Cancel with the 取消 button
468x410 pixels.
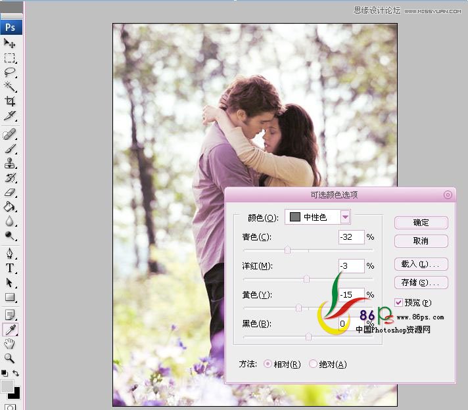click(x=421, y=240)
